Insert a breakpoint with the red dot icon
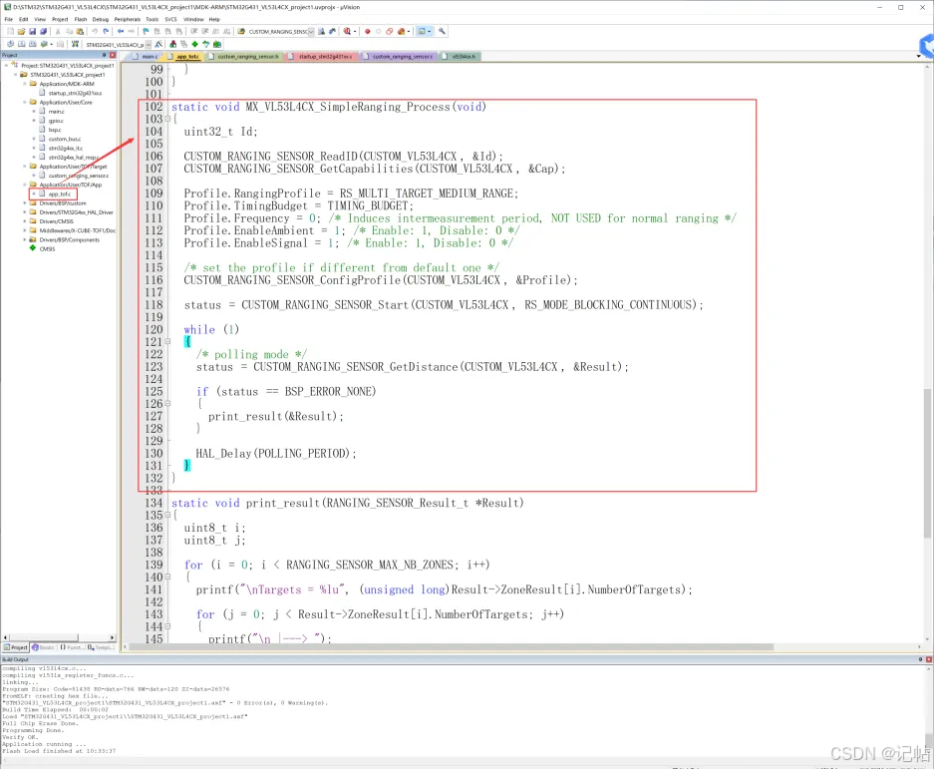934x769 pixels. tap(368, 31)
